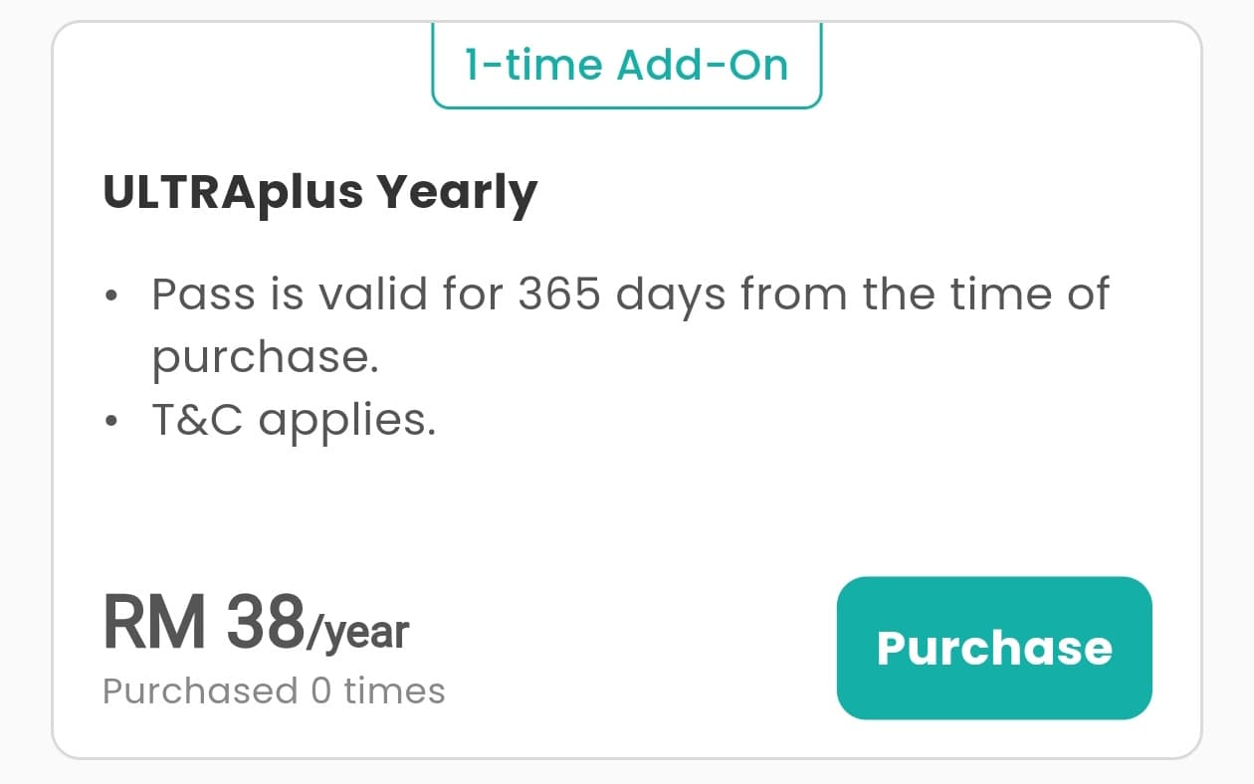Tap the /year price suffix
This screenshot has width=1254, height=784.
coord(357,631)
